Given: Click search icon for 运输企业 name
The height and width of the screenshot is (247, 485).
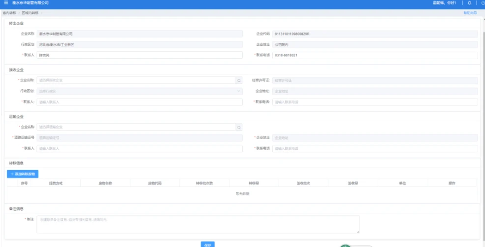Looking at the screenshot, I should click(x=239, y=127).
